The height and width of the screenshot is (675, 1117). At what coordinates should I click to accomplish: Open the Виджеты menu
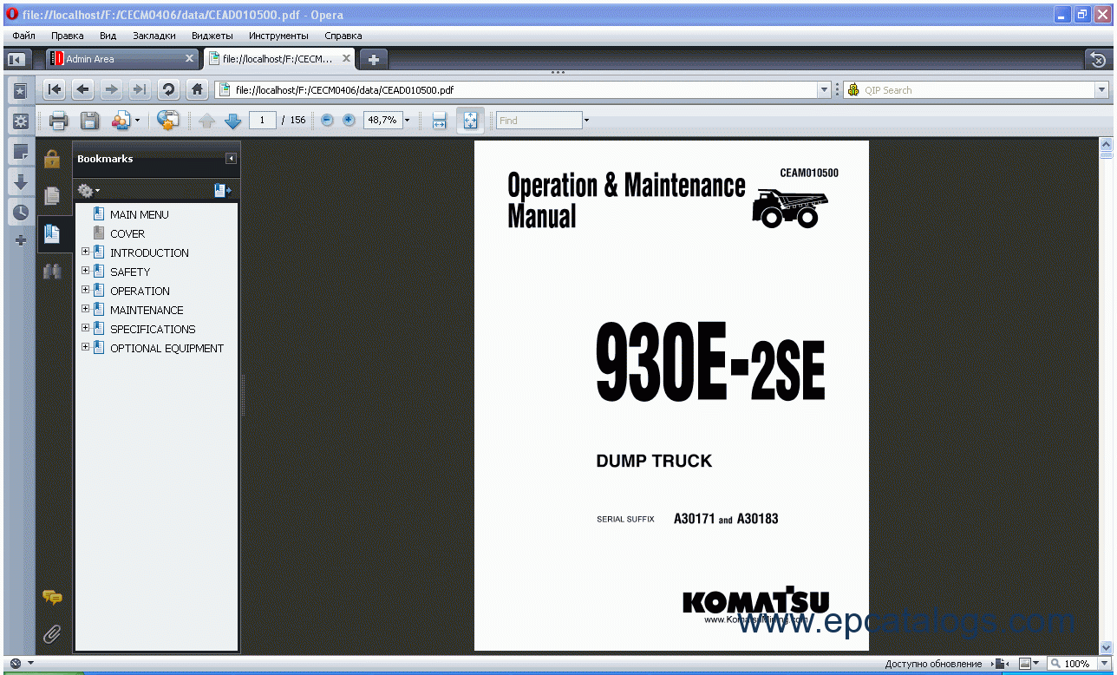pos(212,36)
